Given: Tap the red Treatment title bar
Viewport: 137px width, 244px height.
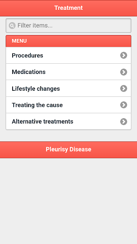Looking at the screenshot, I should 68,8.
